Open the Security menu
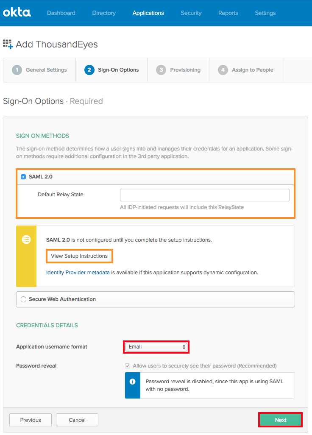Viewport: 312px width, 435px height. pos(191,13)
